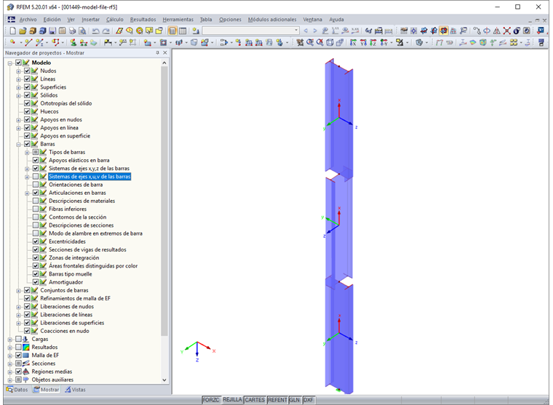Expand the Secciones tree node
The height and width of the screenshot is (405, 553).
10,364
